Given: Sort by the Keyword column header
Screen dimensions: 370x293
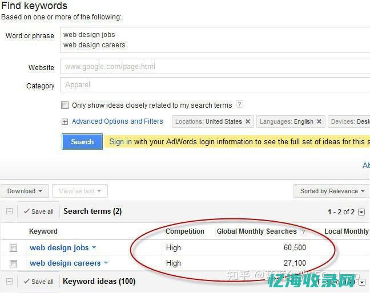Looking at the screenshot, I should pos(43,231).
